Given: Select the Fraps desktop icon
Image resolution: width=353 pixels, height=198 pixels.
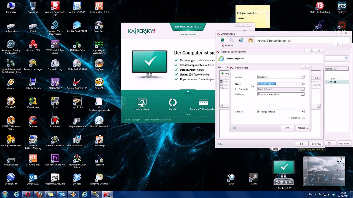Looking at the screenshot, I should (55, 103).
